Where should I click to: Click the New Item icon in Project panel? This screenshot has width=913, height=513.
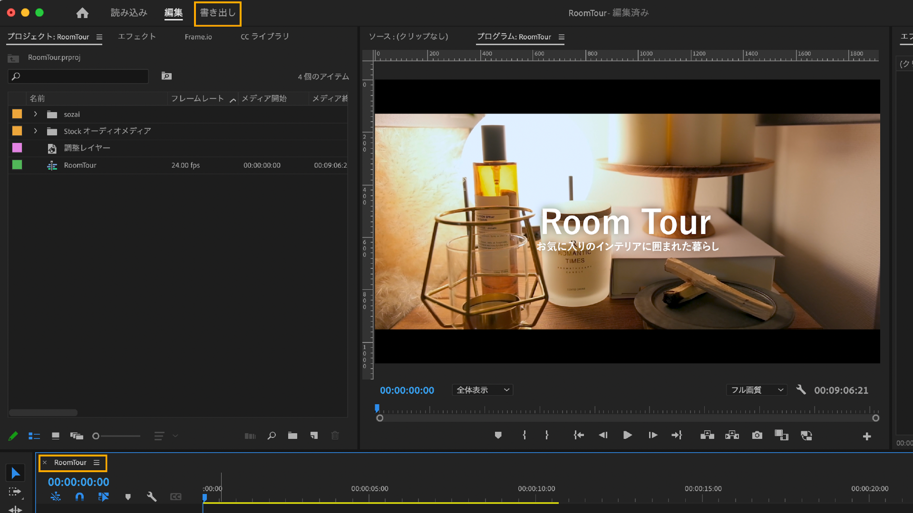click(314, 436)
